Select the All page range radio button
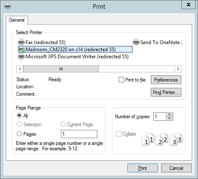198x179 pixels. tap(19, 115)
